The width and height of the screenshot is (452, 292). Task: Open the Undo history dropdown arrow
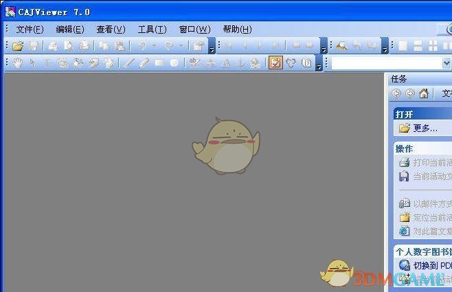(x=154, y=45)
